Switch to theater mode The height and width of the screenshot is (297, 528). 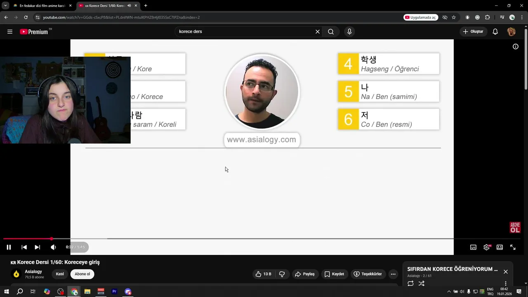click(x=500, y=247)
